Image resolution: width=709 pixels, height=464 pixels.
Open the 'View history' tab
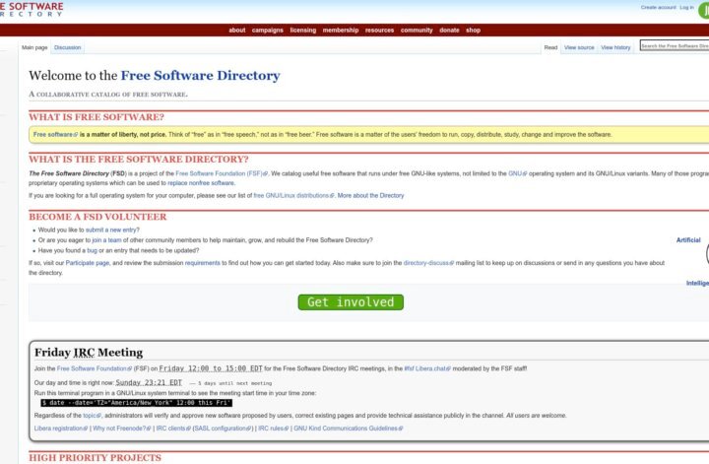[x=615, y=47]
